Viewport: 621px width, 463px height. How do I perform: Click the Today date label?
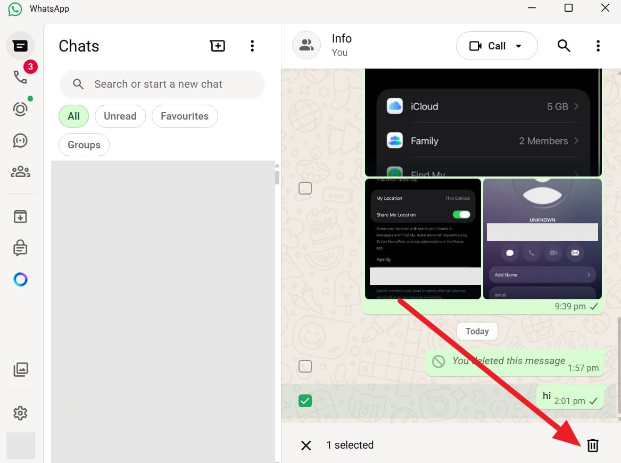(477, 331)
